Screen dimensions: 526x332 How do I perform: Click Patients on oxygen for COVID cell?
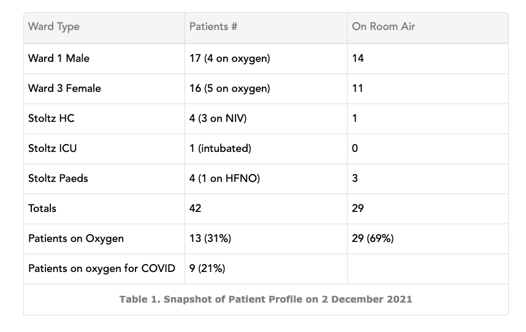click(104, 269)
